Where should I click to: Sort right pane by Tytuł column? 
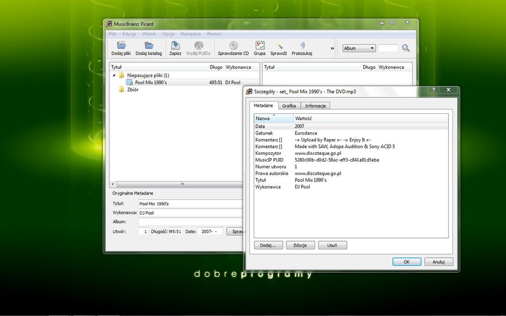(x=312, y=67)
